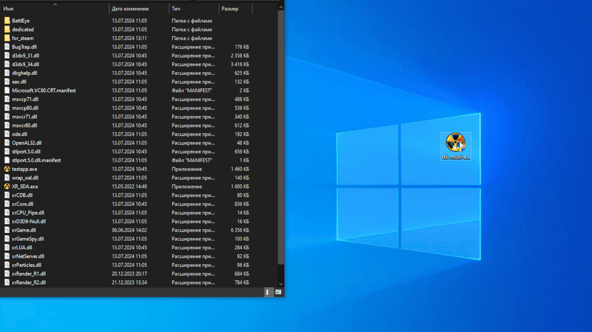Click the 3 416 КБ size value
The image size is (592, 332).
(240, 64)
